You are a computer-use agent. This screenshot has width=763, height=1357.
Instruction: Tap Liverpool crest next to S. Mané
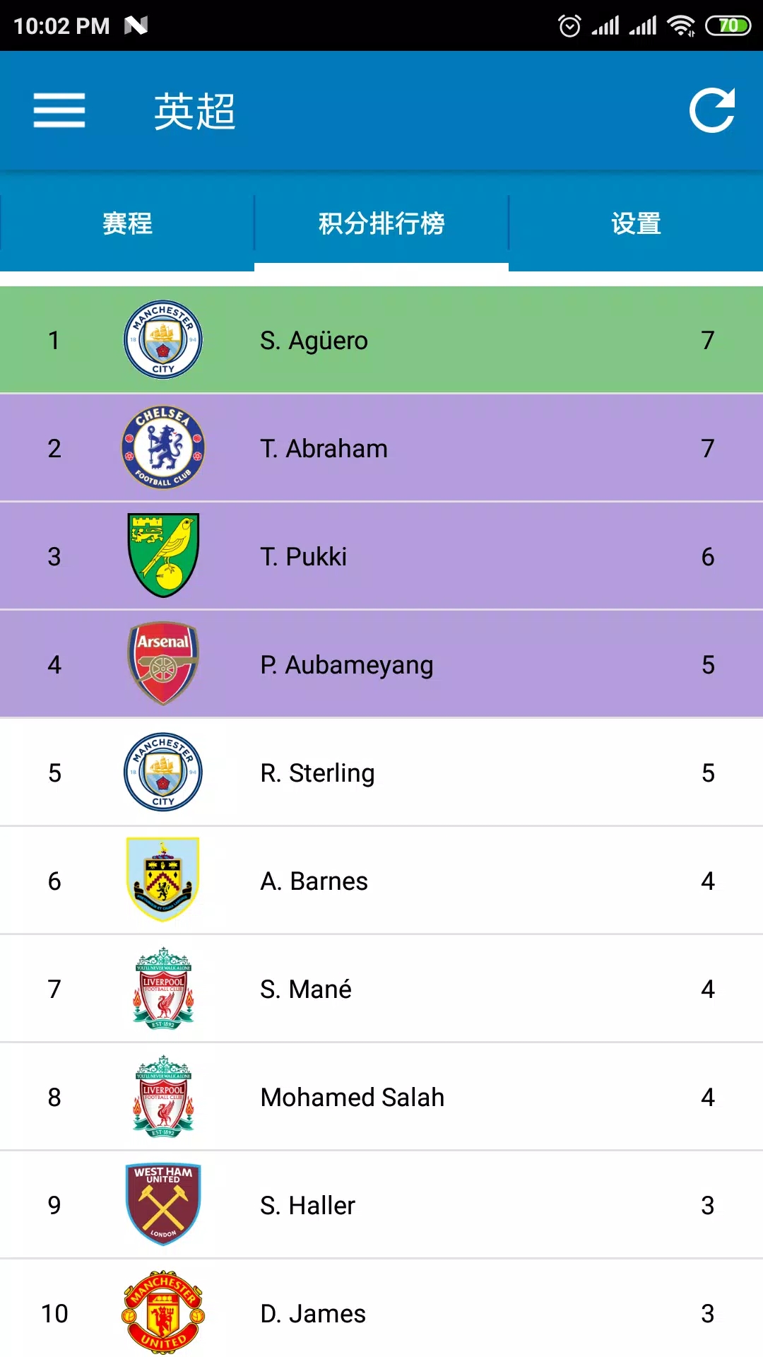[x=163, y=988]
